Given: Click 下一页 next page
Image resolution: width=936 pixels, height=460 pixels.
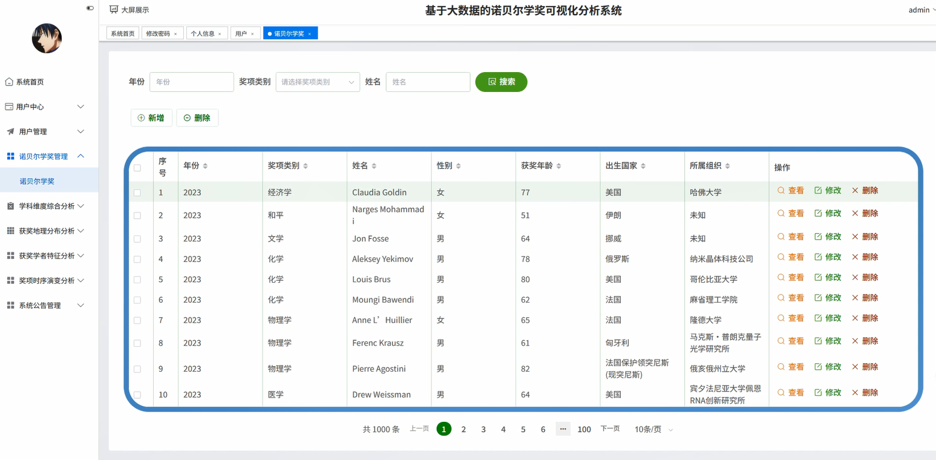Looking at the screenshot, I should tap(610, 429).
